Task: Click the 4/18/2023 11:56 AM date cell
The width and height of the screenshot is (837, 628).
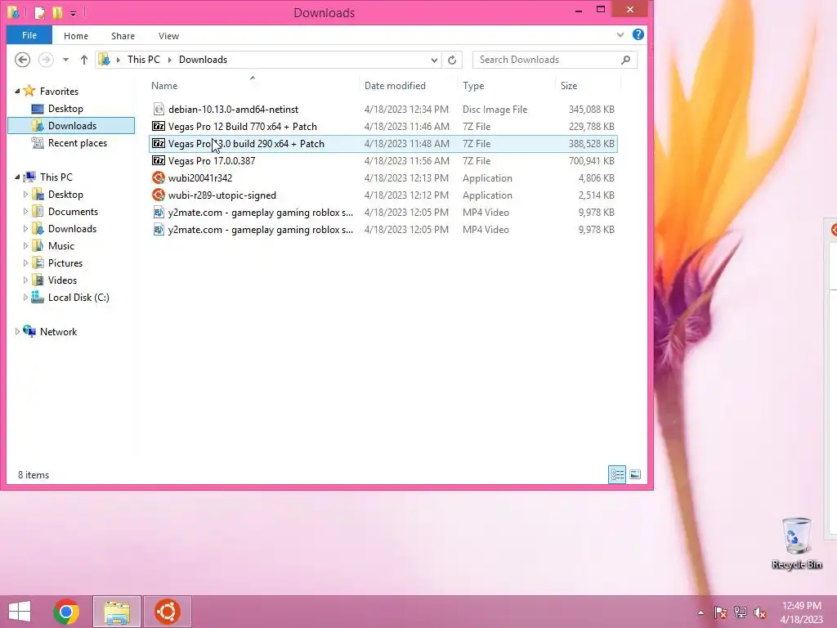Action: 406,161
